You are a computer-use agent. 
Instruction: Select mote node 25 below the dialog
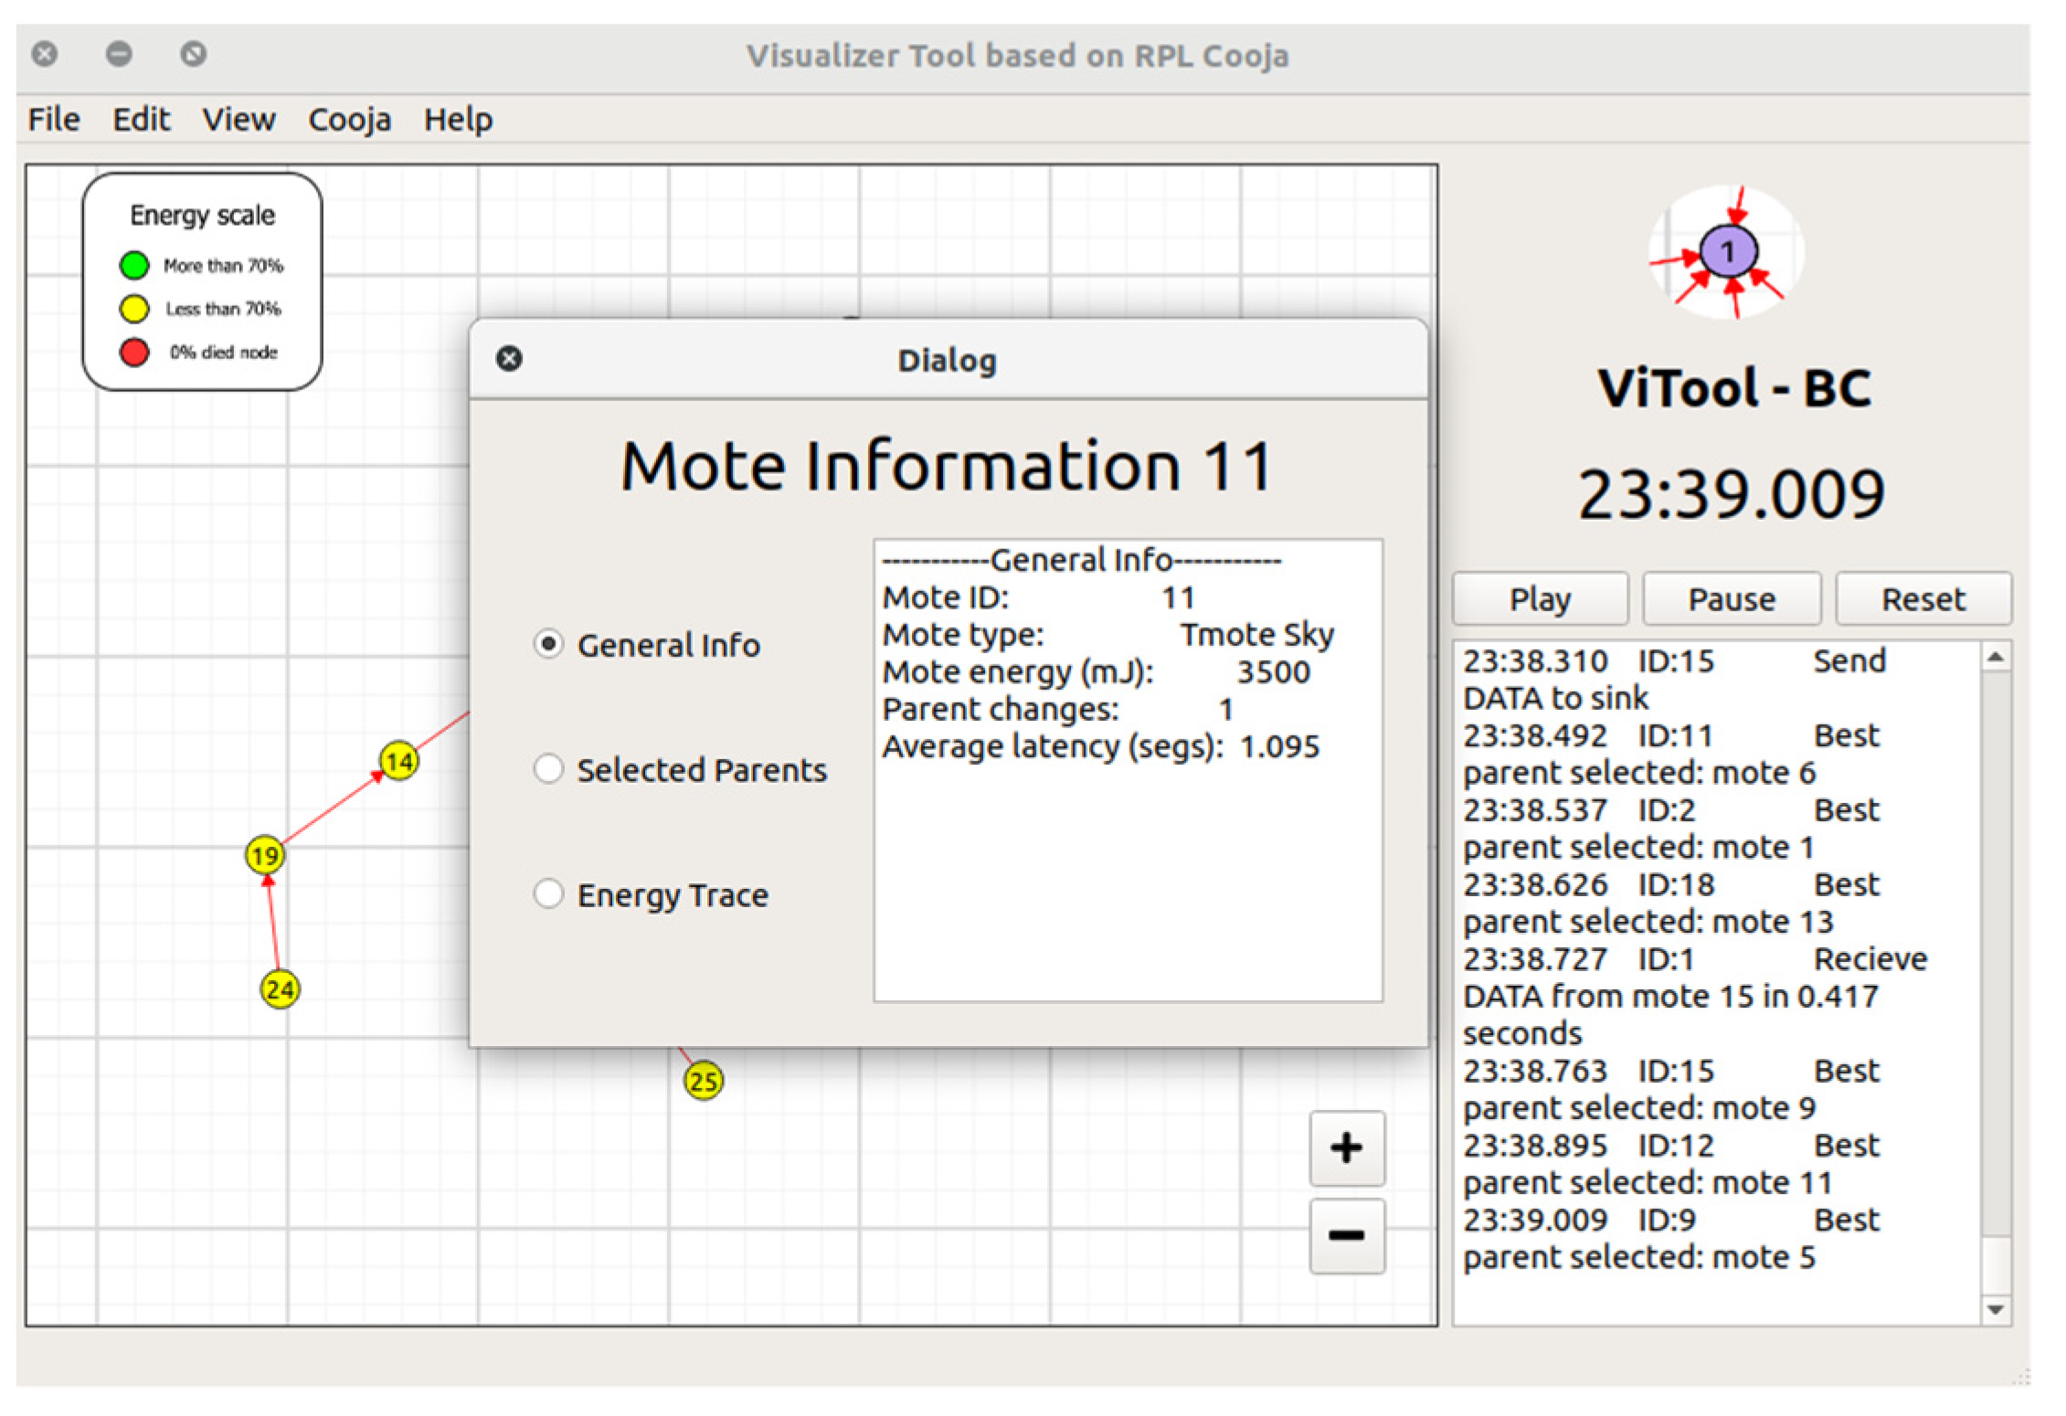703,1082
